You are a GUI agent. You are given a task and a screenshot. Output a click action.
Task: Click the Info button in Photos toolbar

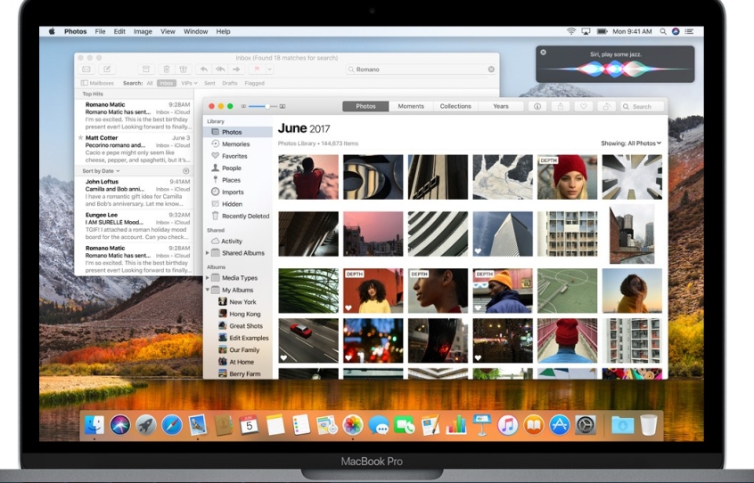point(537,106)
